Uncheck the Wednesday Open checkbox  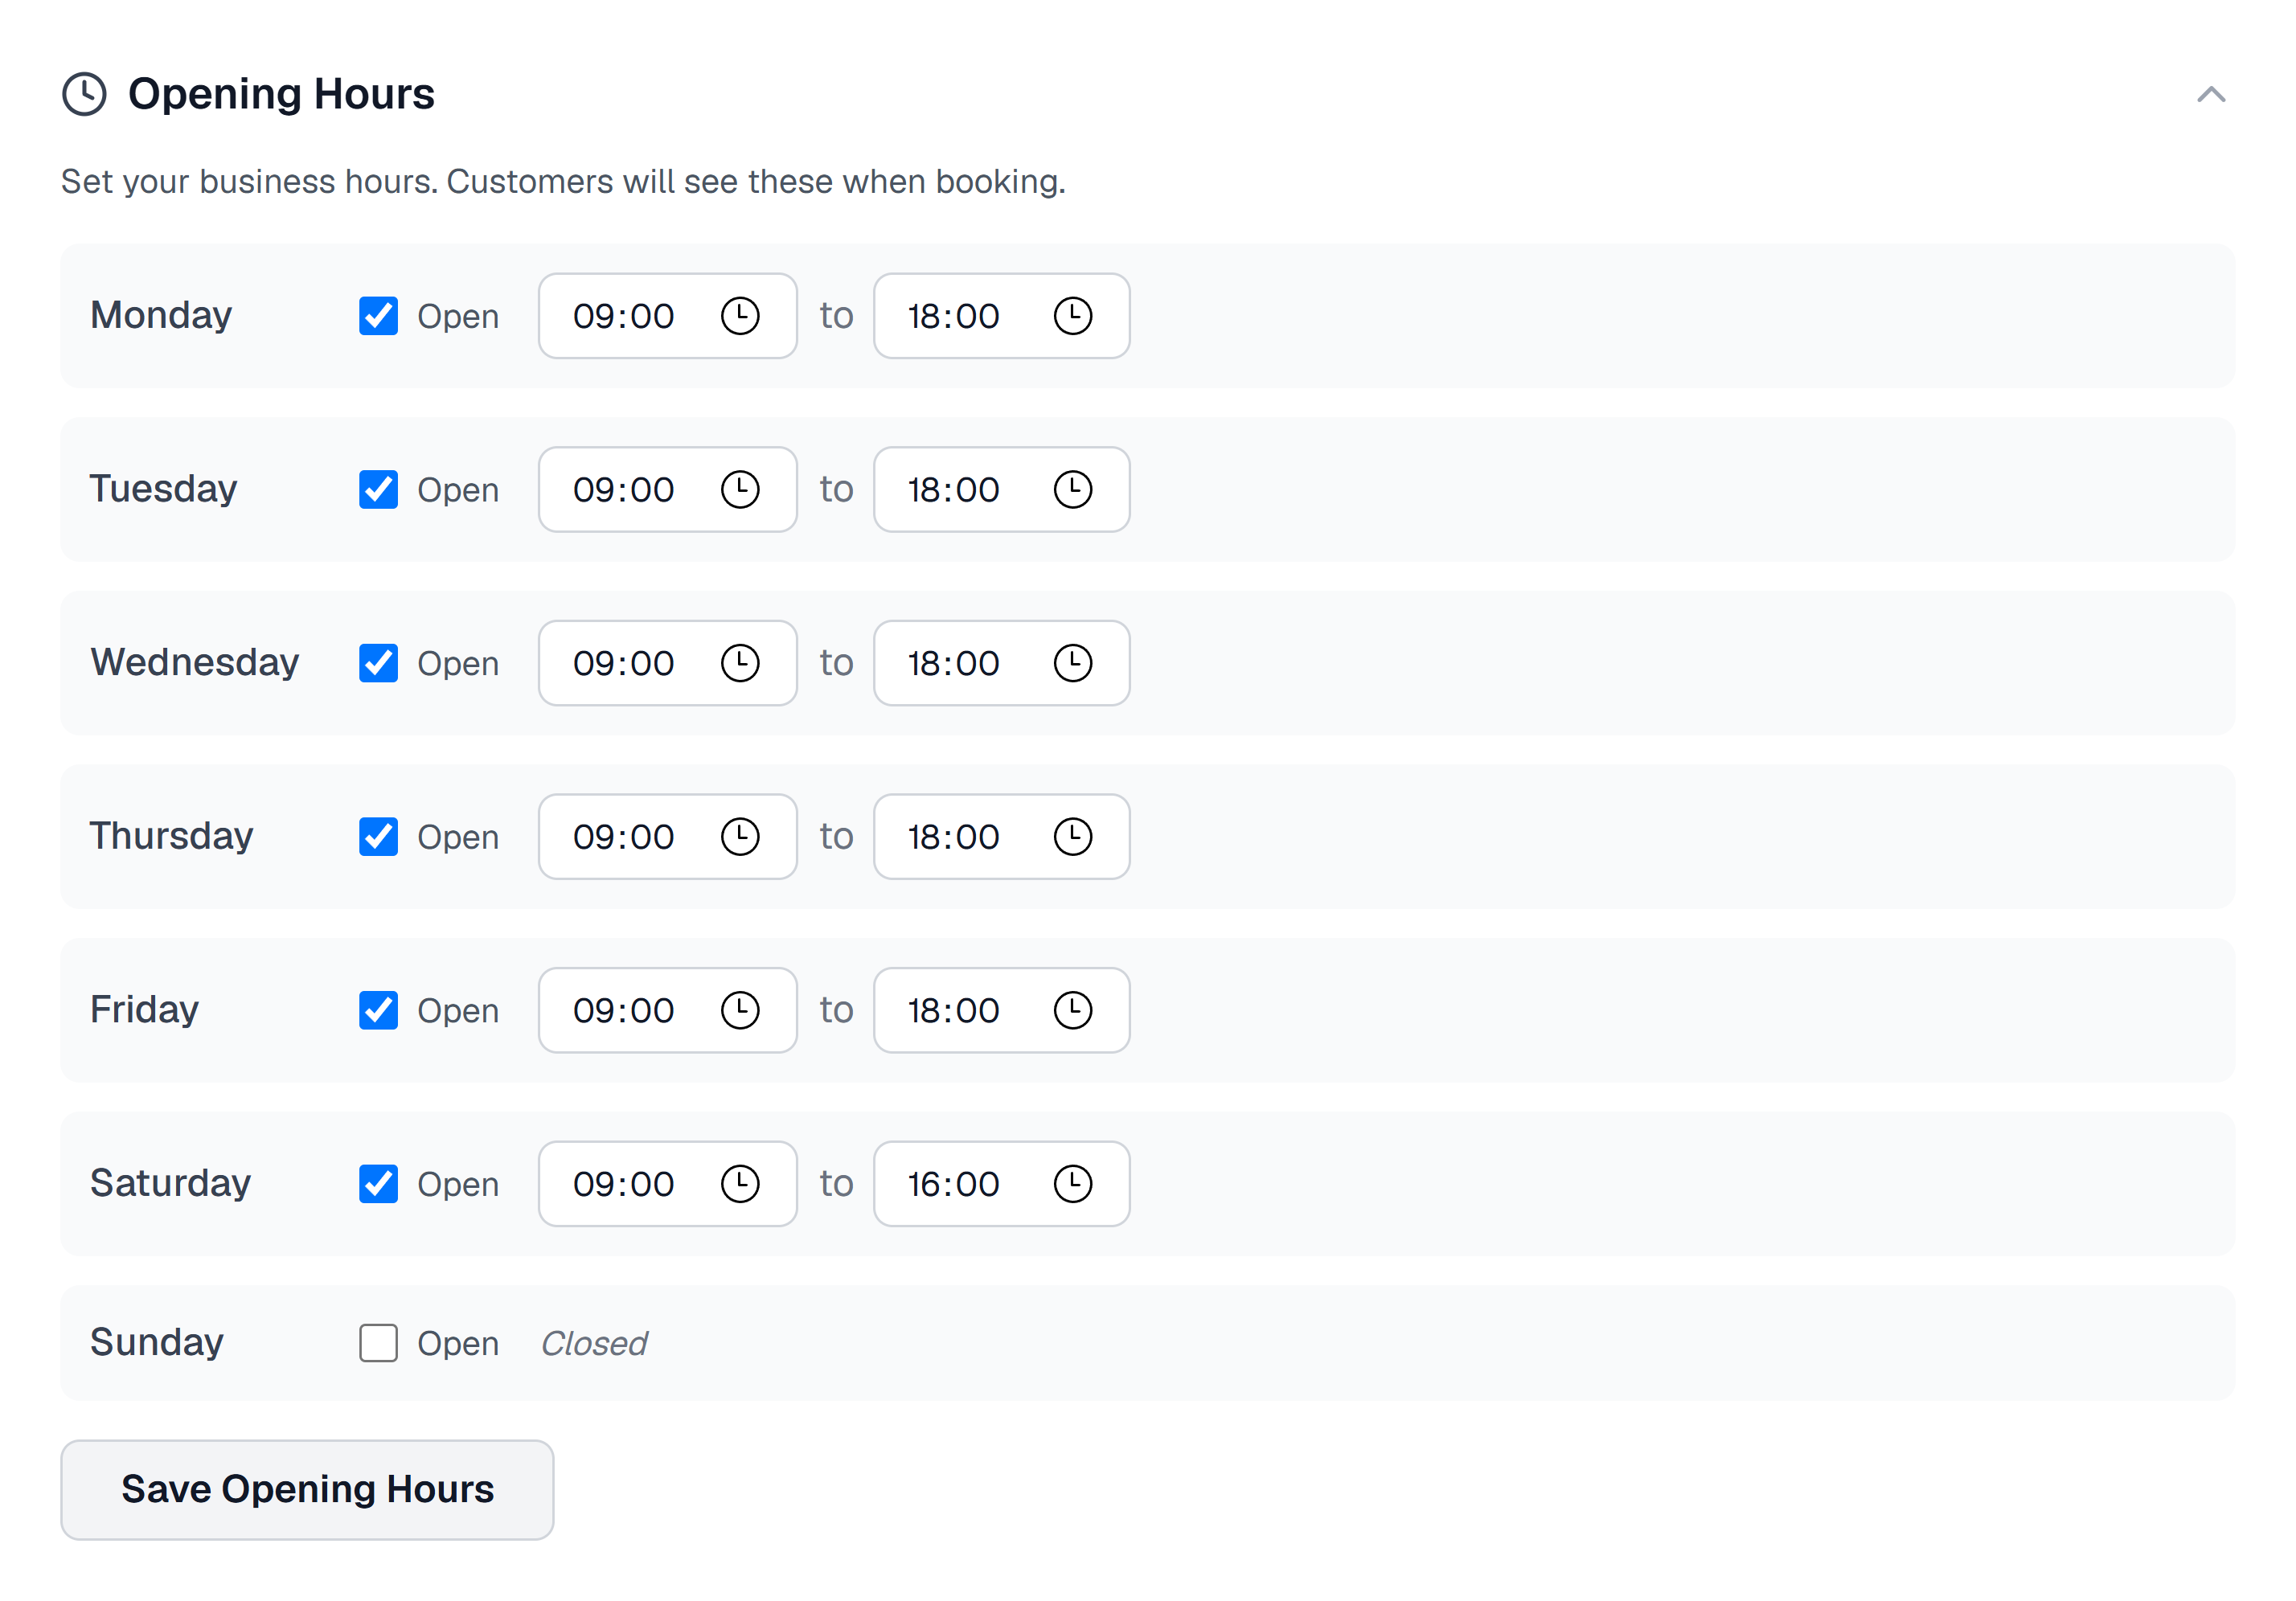pos(378,663)
